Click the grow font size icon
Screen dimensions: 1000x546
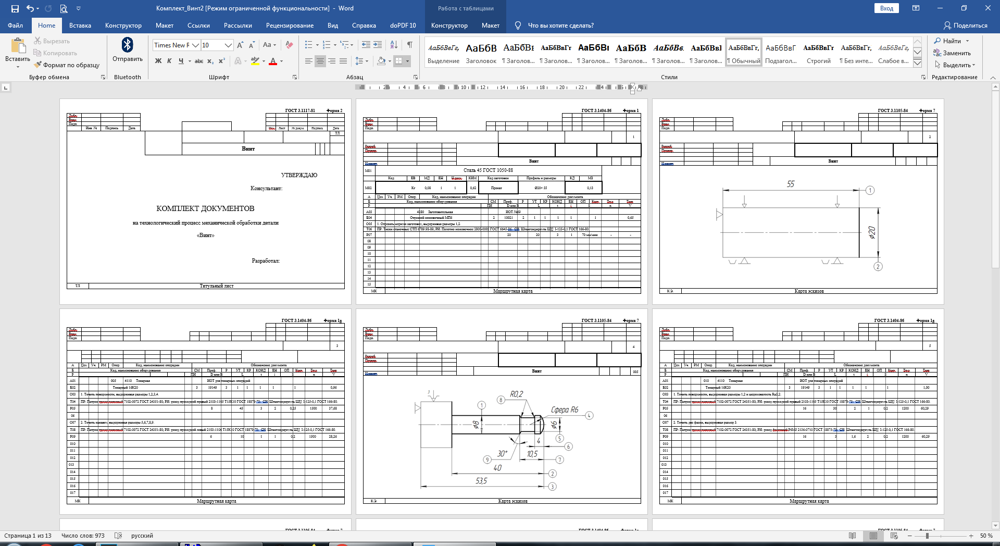tap(240, 45)
